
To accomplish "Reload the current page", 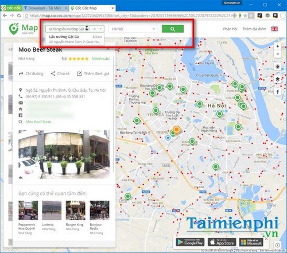I will coord(19,15).
